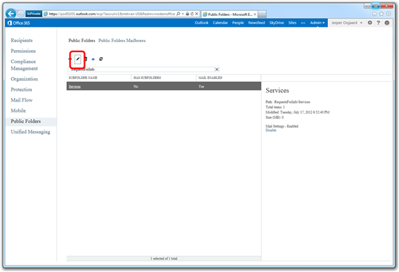
Task: Click the address bar refresh icon
Action: click(x=192, y=14)
